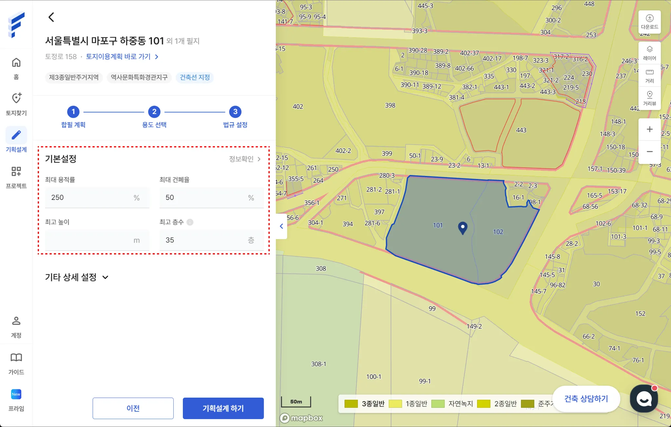671x427 pixels.
Task: Click the 기획설계 하기 button
Action: point(223,408)
